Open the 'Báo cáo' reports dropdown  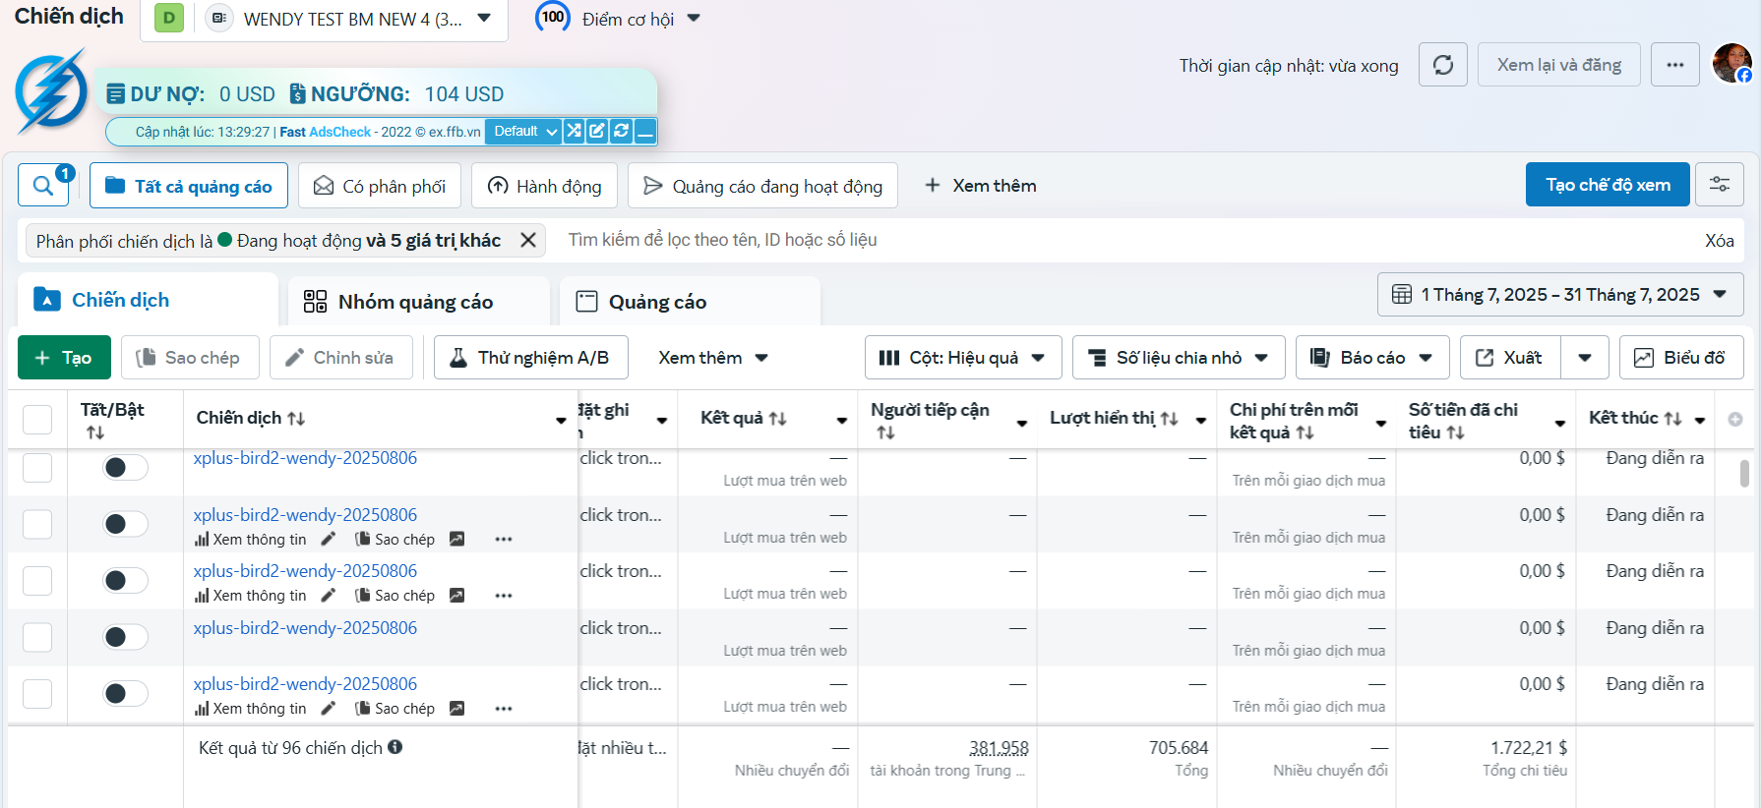1372,358
